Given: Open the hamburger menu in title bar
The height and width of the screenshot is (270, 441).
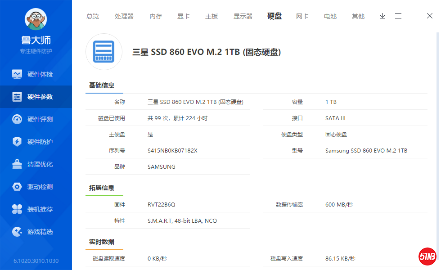Looking at the screenshot, I should coord(398,16).
